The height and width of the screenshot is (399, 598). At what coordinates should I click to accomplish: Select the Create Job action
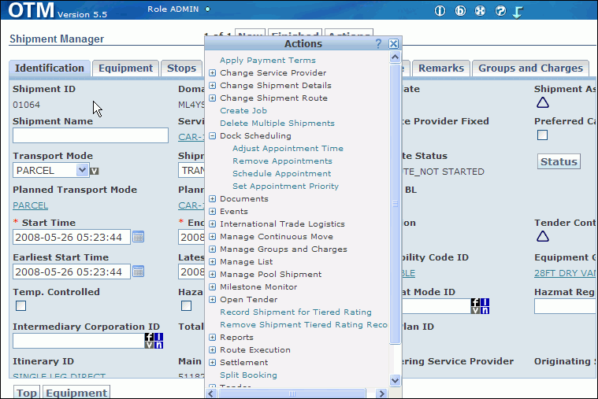click(243, 110)
